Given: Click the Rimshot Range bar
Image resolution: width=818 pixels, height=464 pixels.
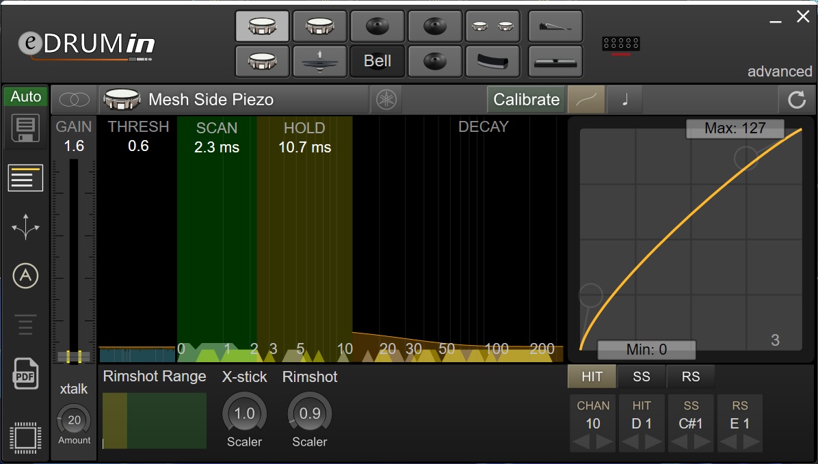Looking at the screenshot, I should coord(155,421).
